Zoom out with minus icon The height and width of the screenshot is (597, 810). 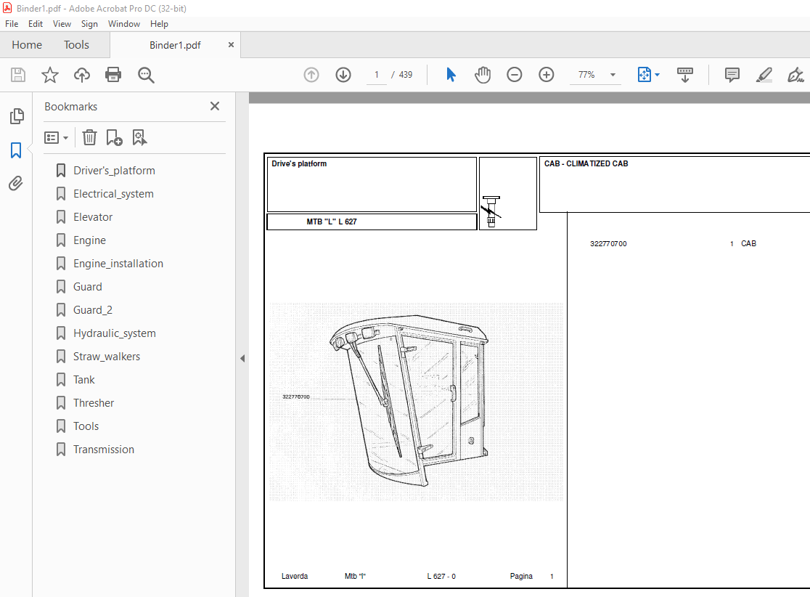(514, 75)
